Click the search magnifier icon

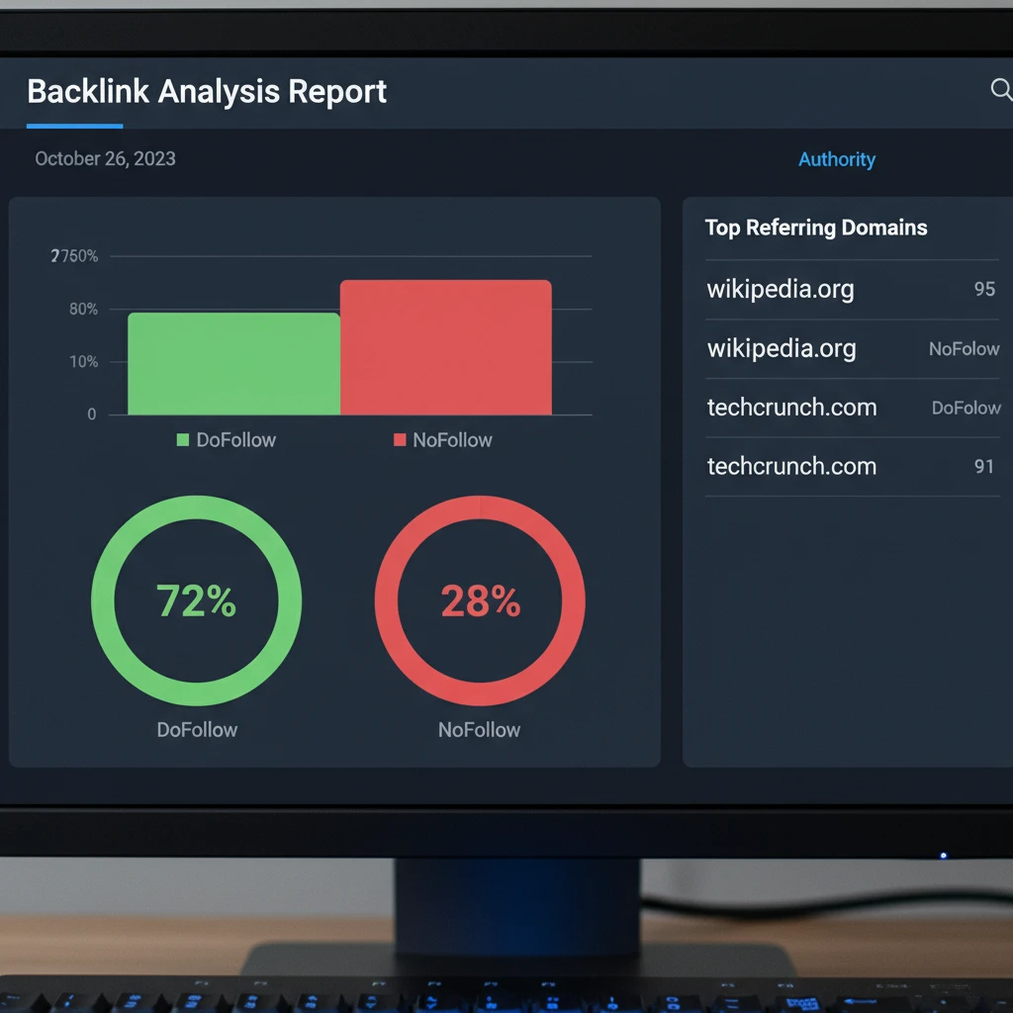pos(1000,90)
